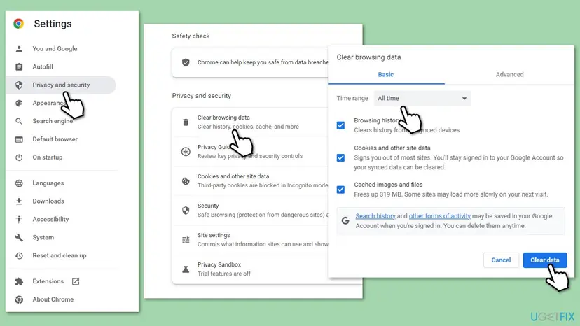Select Privacy and security in sidebar
Viewport: 580px width, 326px height.
point(61,85)
